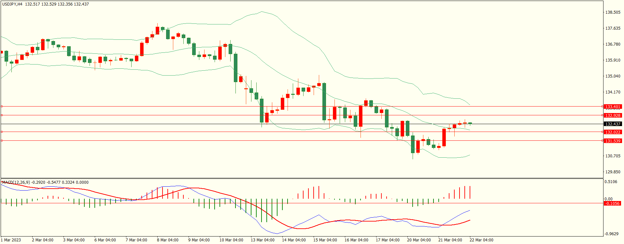The image size is (624, 244).
Task: Click the 15 Mar 04:00 date label
Action: [325, 240]
